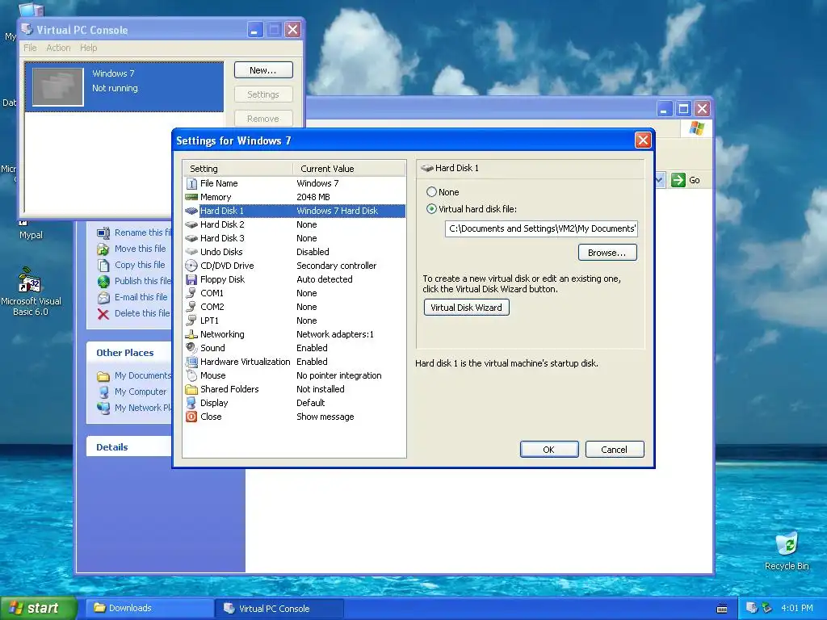Click the Networking adapter icon
The height and width of the screenshot is (620, 827).
[191, 334]
